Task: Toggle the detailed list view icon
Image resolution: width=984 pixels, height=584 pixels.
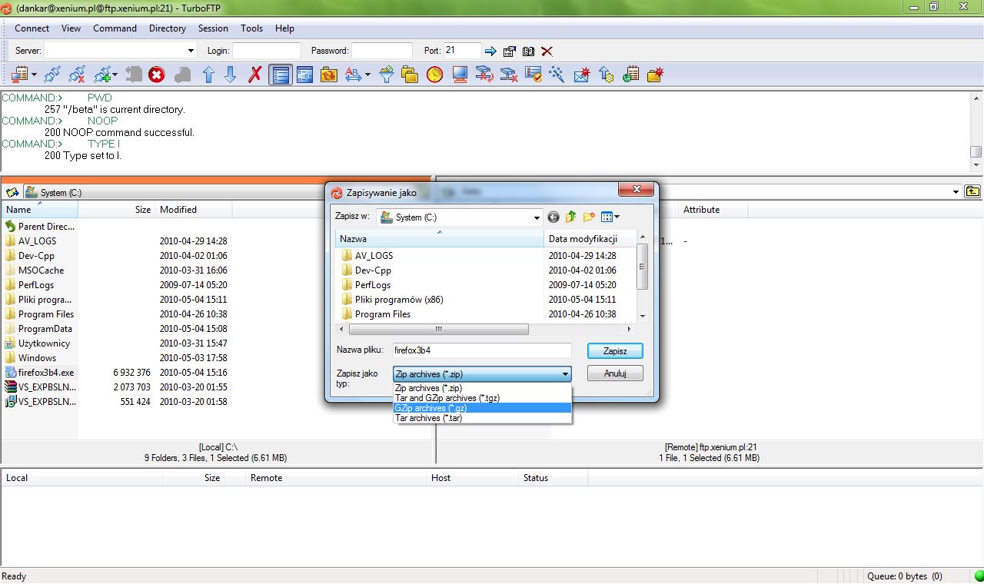Action: click(x=280, y=75)
